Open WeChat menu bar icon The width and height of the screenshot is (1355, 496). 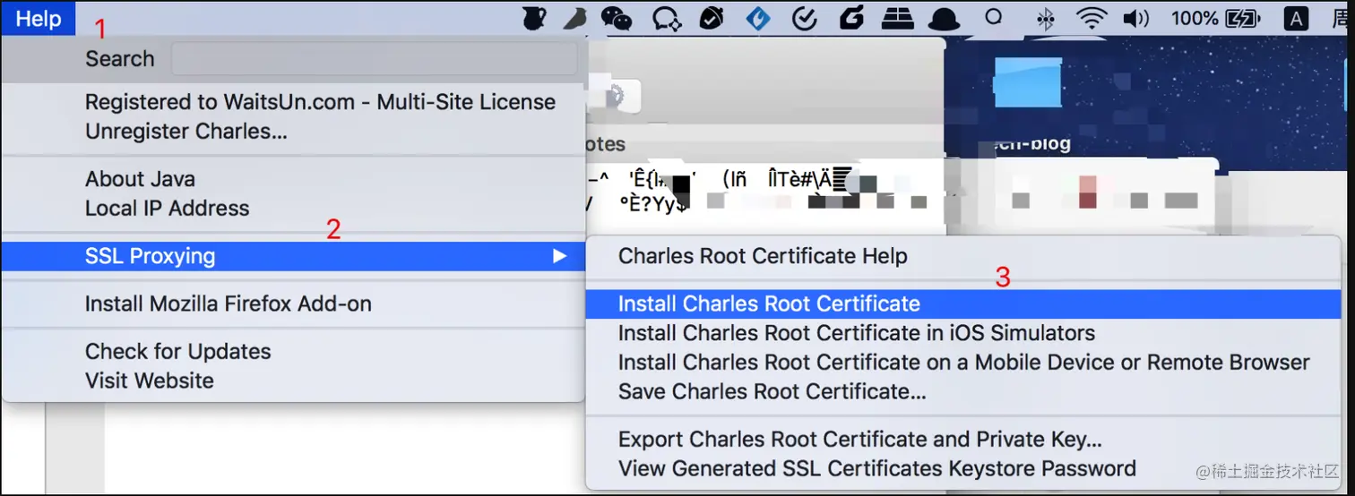tap(616, 18)
